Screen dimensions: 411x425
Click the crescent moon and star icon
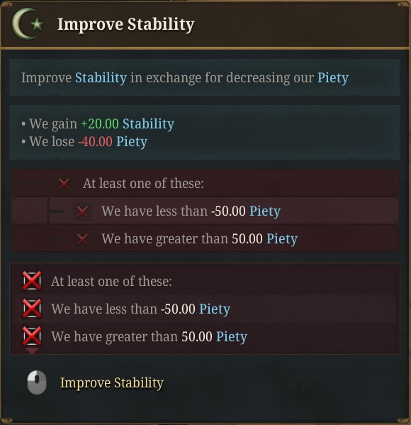(28, 24)
